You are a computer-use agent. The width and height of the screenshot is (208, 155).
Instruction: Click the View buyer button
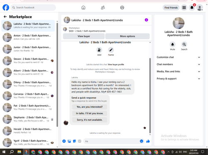click(84, 36)
